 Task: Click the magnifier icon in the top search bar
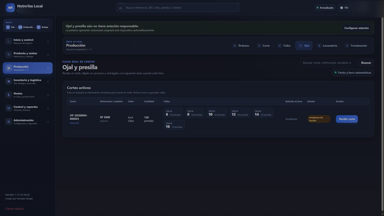(x=120, y=8)
